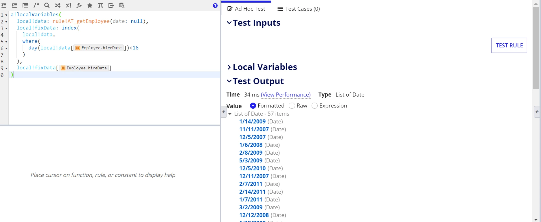Image resolution: width=541 pixels, height=222 pixels.
Task: Click Employee.hireDate record icon on line 9
Action: click(63, 68)
